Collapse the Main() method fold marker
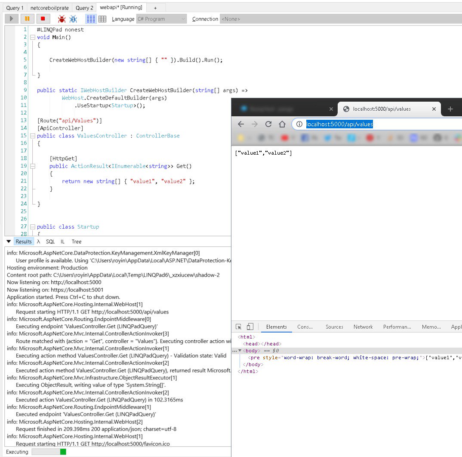 pyautogui.click(x=33, y=37)
